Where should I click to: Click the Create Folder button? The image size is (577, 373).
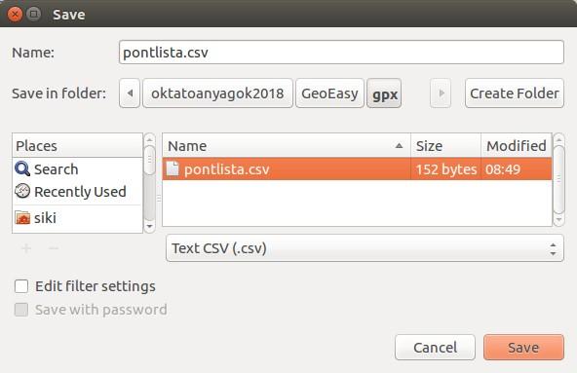tap(515, 93)
